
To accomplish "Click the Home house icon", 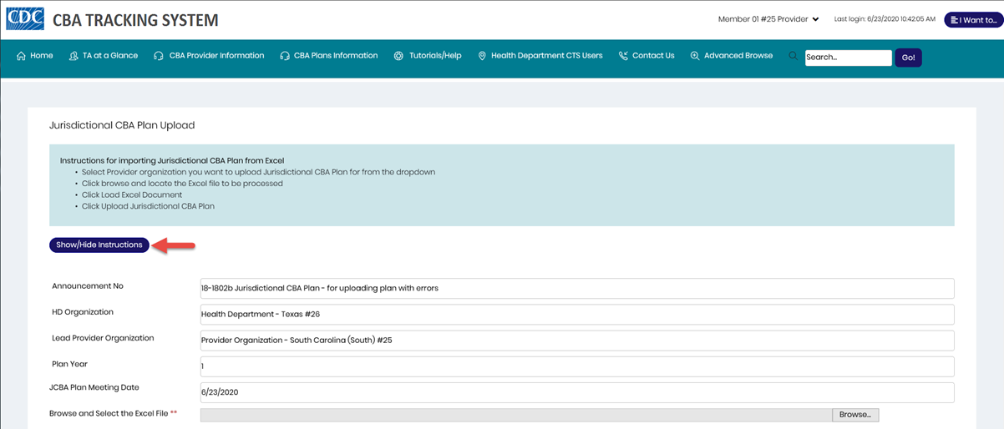I will click(x=21, y=56).
